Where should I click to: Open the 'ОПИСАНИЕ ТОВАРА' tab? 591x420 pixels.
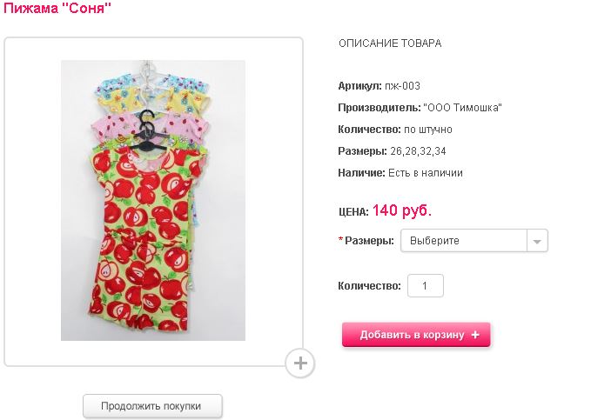[389, 43]
